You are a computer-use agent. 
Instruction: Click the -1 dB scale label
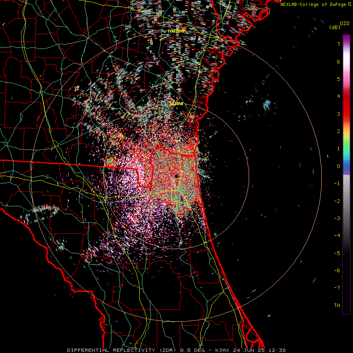337,184
